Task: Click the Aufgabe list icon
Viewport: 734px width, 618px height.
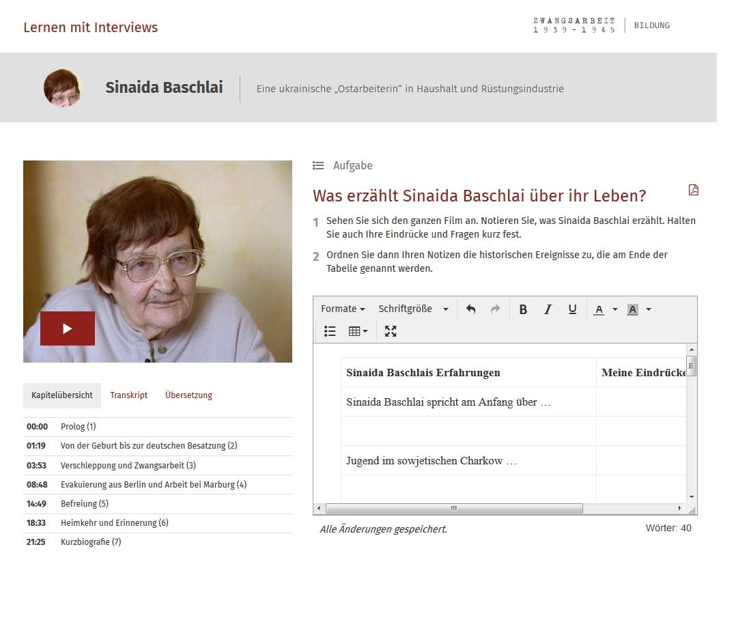Action: [318, 165]
